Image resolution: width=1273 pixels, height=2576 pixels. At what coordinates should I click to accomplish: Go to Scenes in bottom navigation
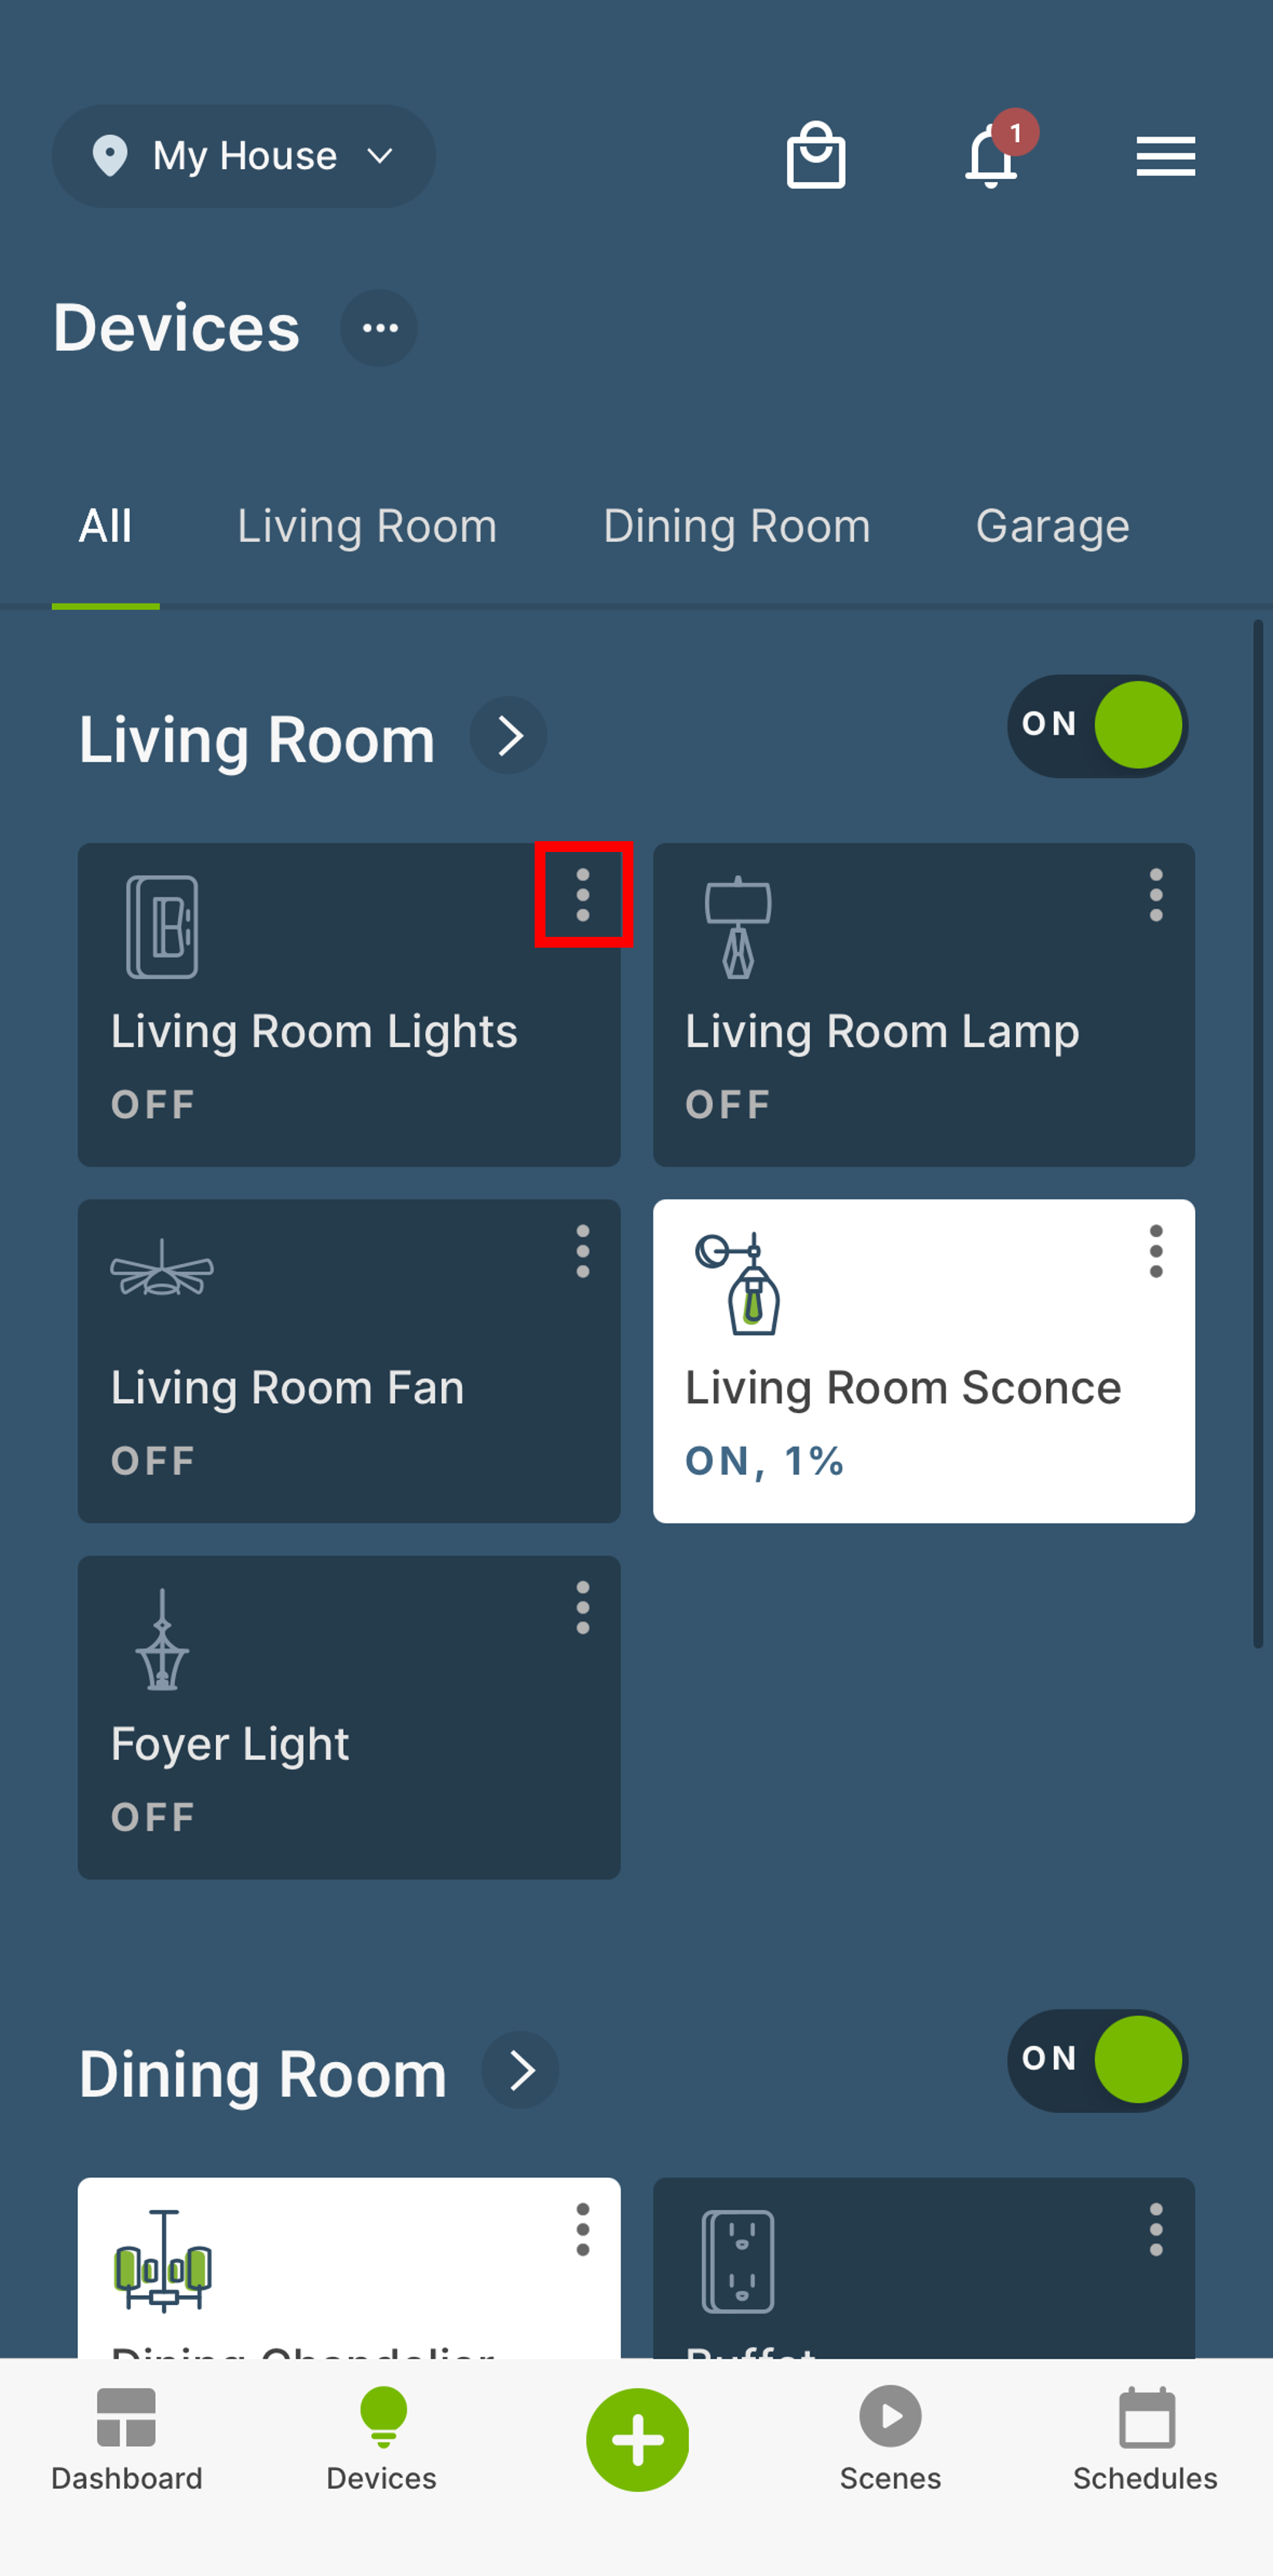coord(890,2439)
